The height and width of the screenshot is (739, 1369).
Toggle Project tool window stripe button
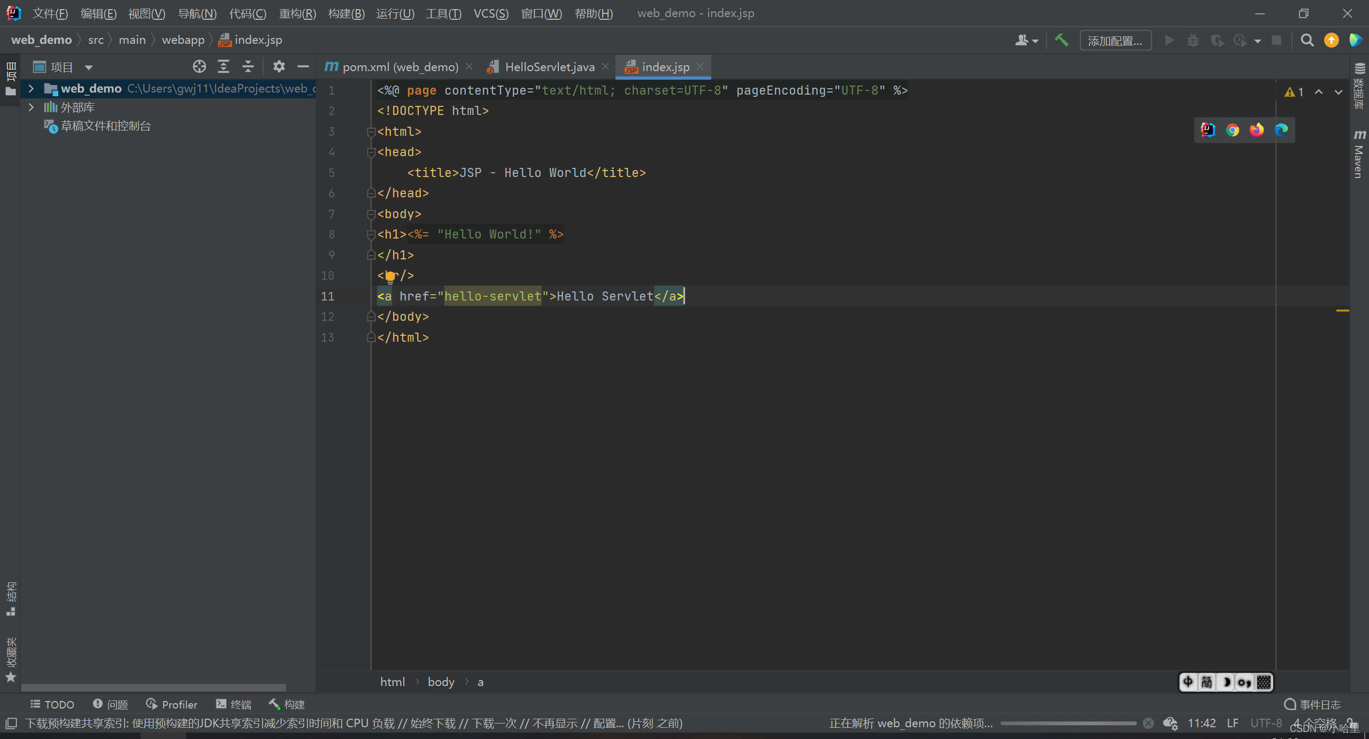(x=11, y=79)
